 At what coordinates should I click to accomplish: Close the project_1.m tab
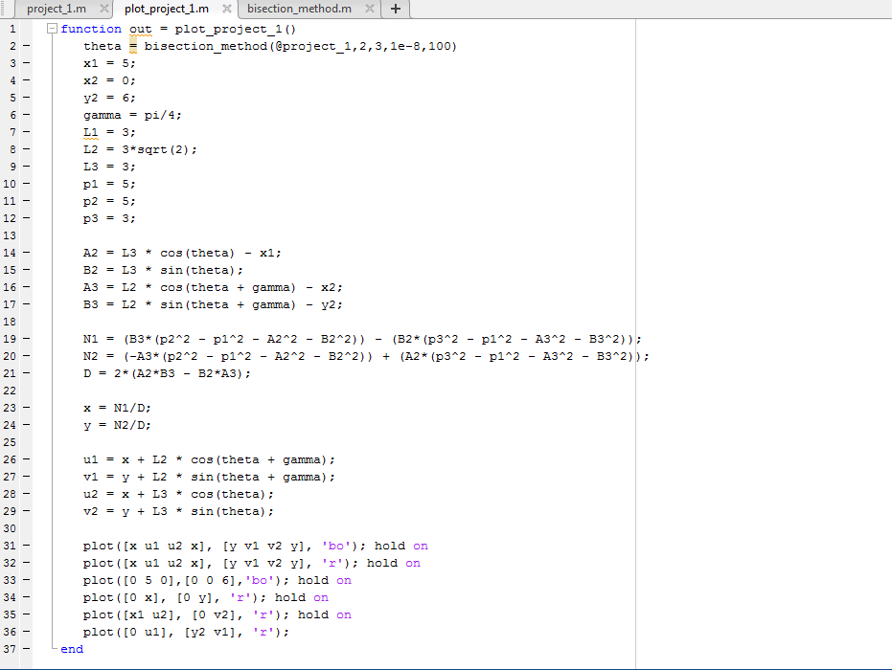click(103, 9)
